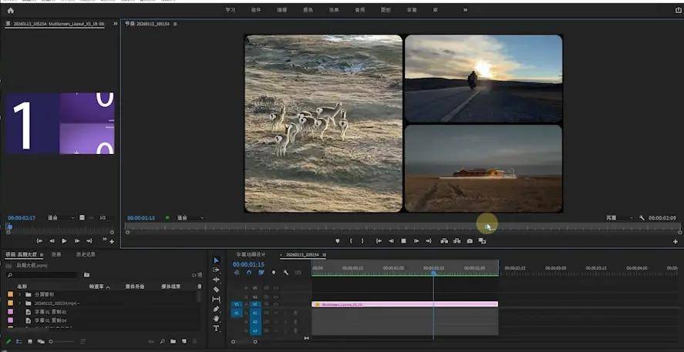Toggle linked selection in timeline

tap(261, 273)
